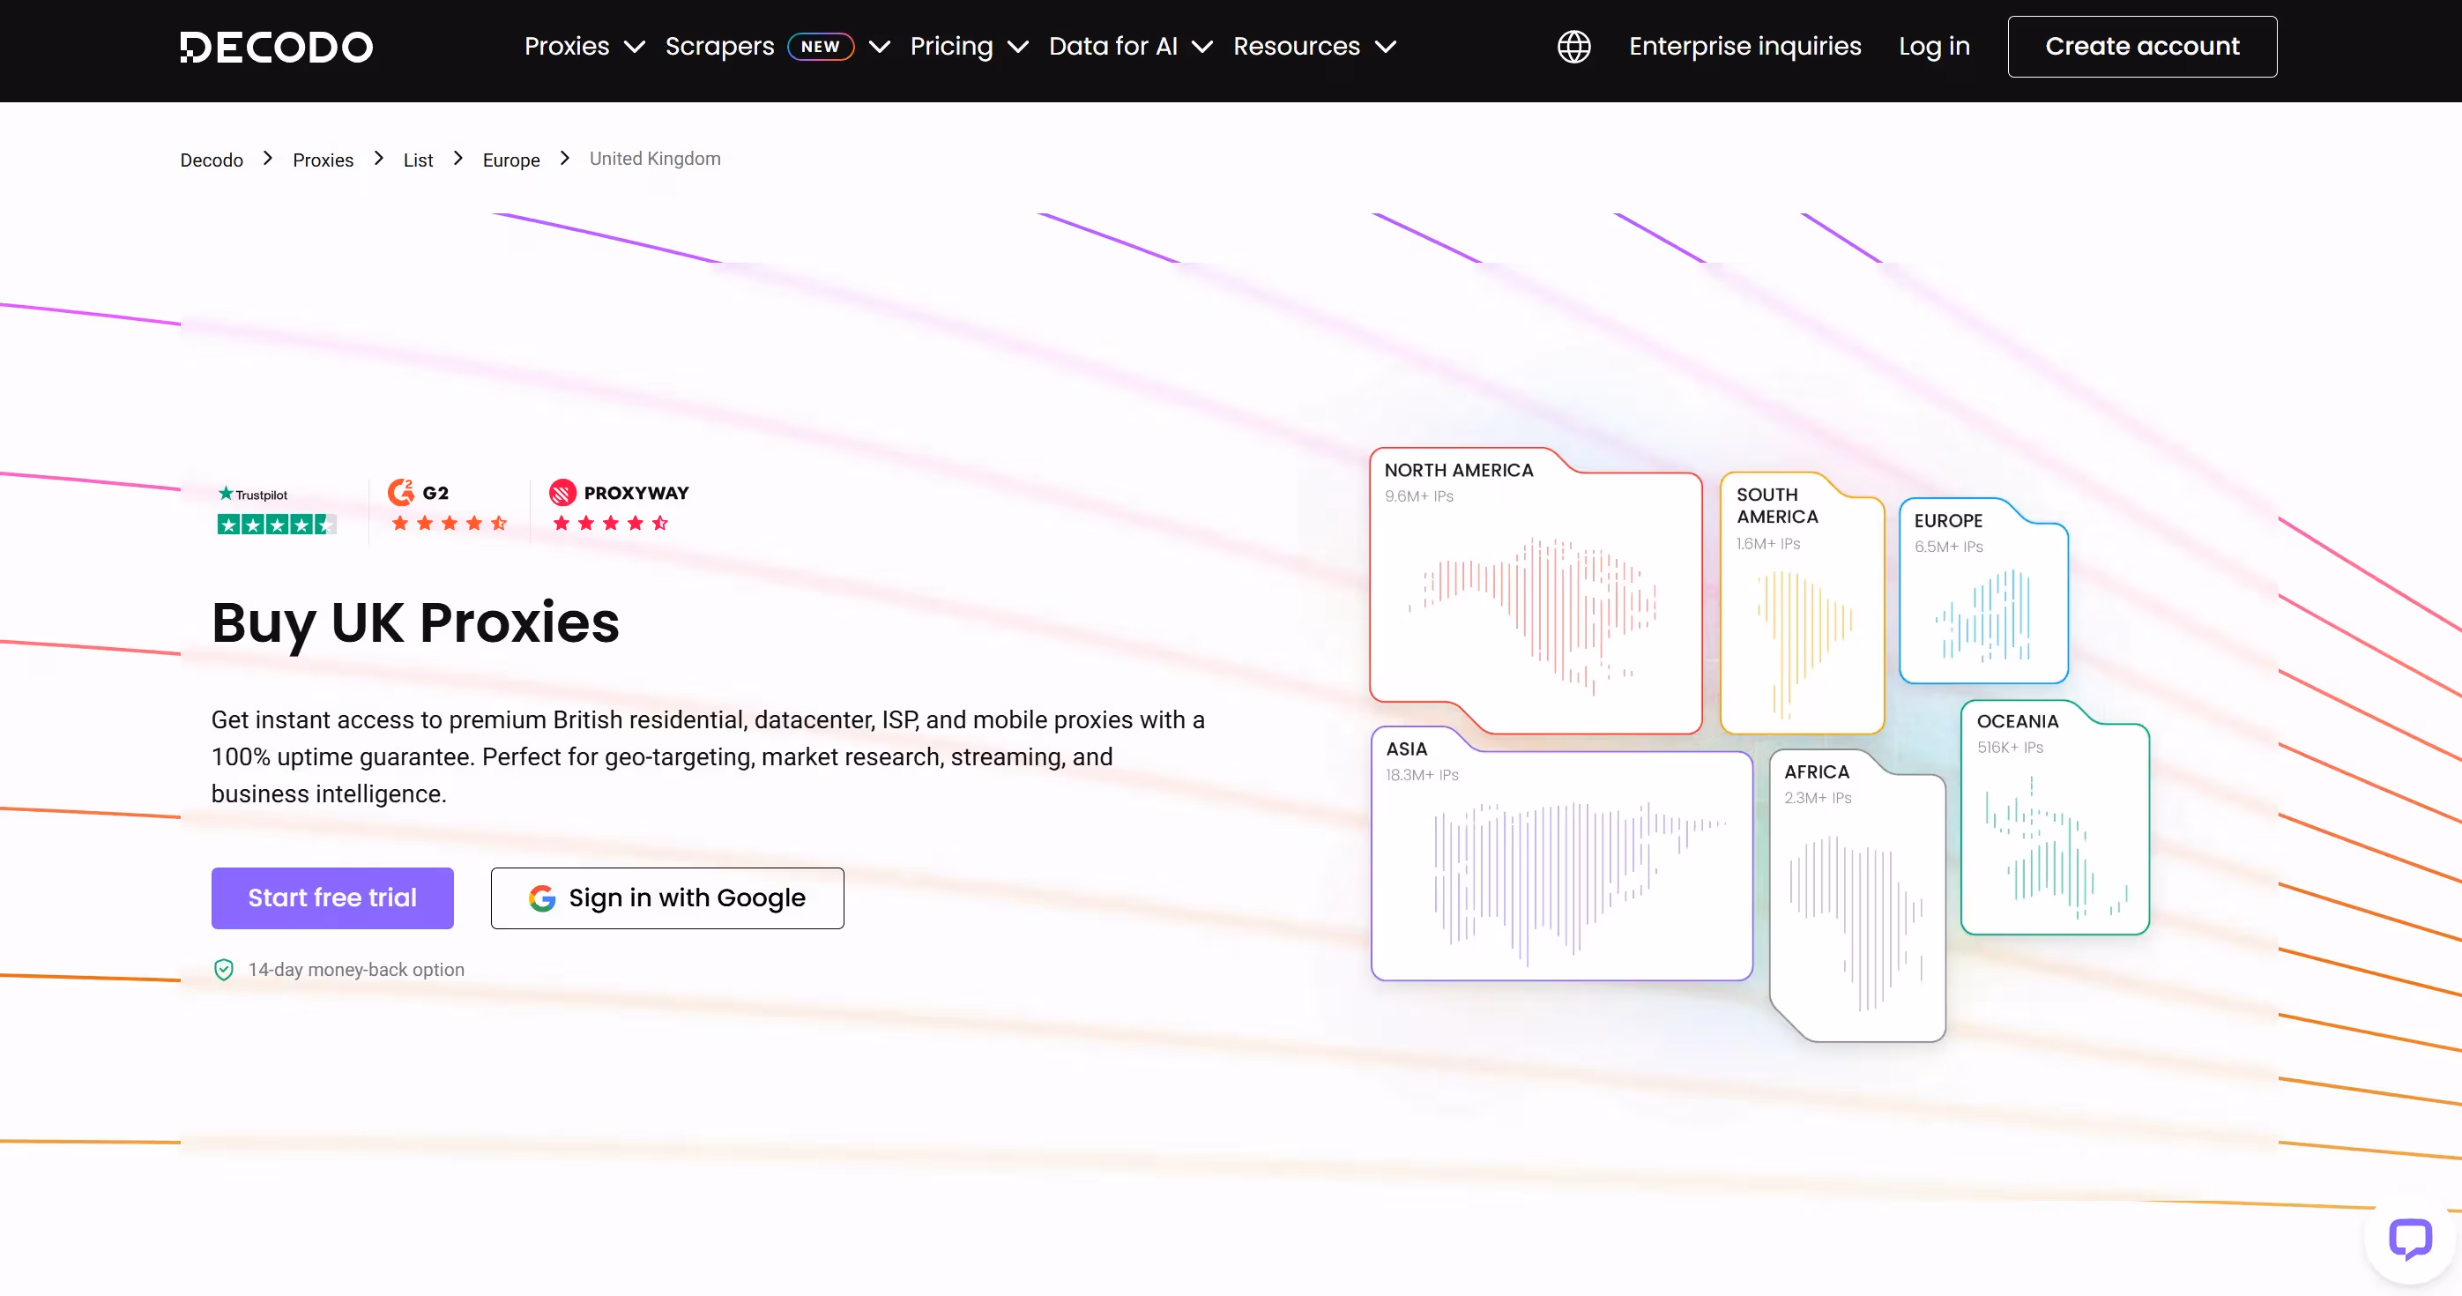2462x1296 pixels.
Task: Open the live chat widget
Action: pyautogui.click(x=2410, y=1239)
